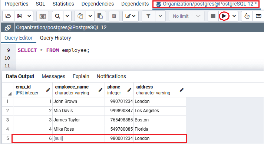Select row number 5 header
The image size is (264, 144).
pos(7,138)
